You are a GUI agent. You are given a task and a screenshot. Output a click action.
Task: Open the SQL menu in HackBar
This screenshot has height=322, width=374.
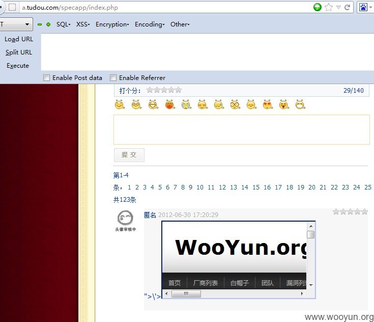(64, 24)
